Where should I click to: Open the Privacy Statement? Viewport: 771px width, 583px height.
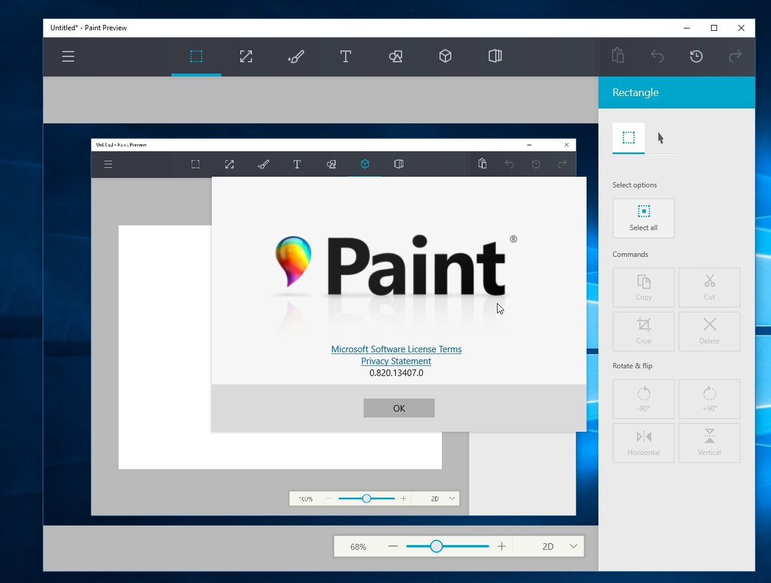(396, 361)
